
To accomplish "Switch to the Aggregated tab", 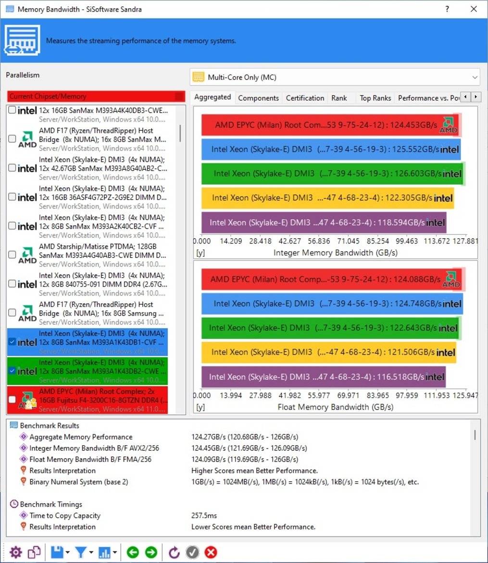I will point(213,97).
